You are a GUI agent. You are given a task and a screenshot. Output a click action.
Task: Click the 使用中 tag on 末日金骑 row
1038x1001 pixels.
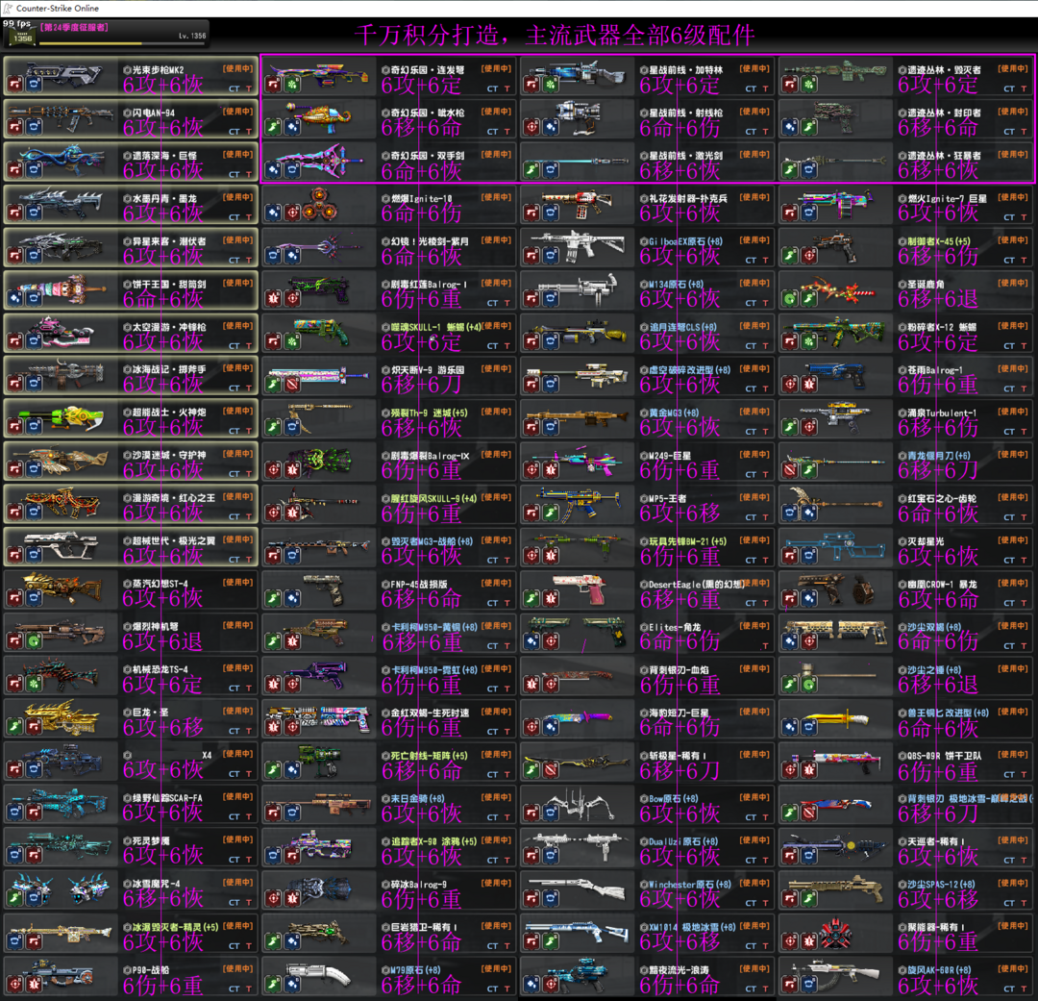point(497,797)
